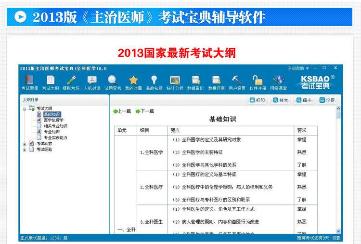Click the KSBAO 考试宝典 logo
Screen dimensions: 361x244
pos(318,82)
